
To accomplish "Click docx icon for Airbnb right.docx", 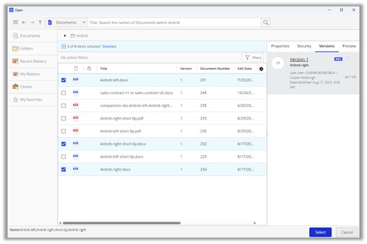I will [75, 169].
